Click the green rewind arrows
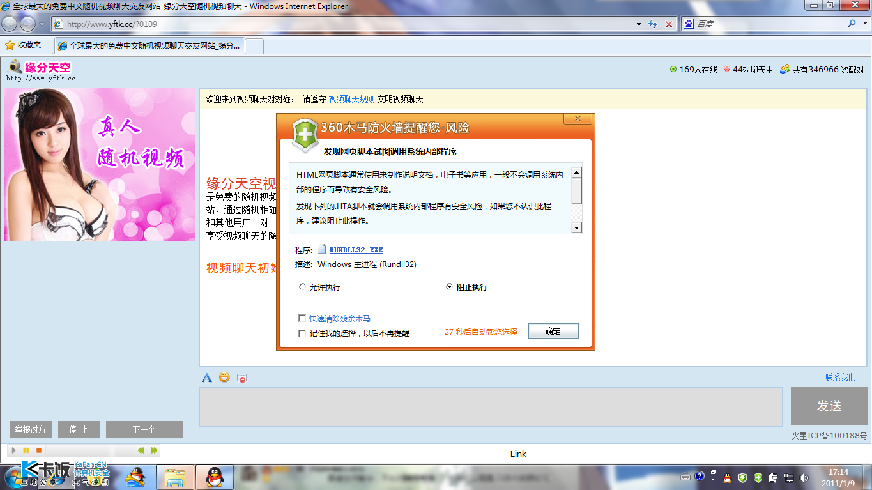872x490 pixels. coord(141,450)
